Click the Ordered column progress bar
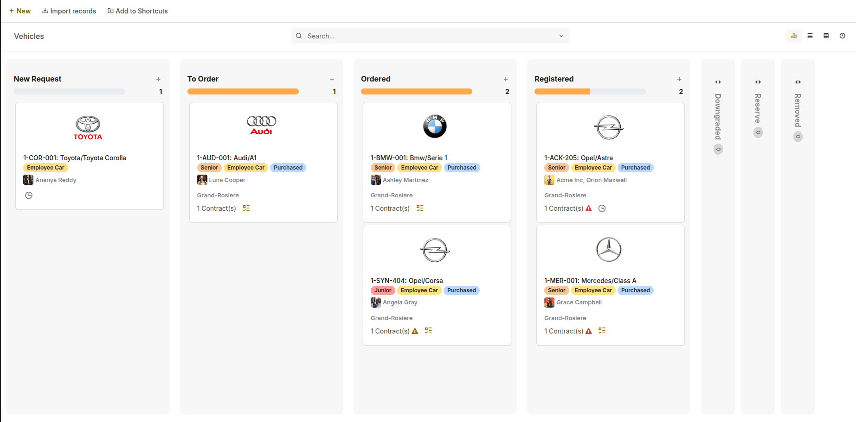Image resolution: width=856 pixels, height=422 pixels. (x=416, y=91)
